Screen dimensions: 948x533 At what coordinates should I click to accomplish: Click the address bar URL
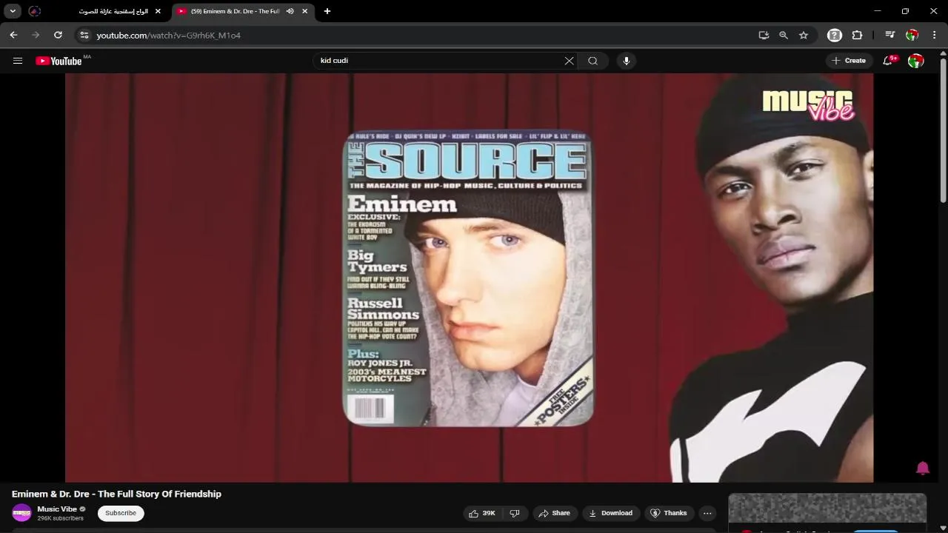[169, 35]
